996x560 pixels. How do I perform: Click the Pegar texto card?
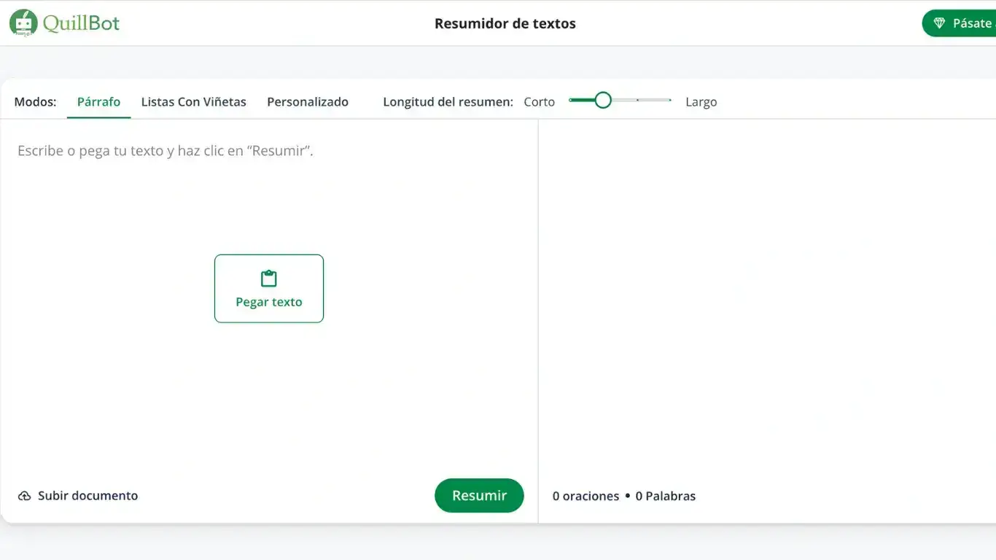pos(268,288)
